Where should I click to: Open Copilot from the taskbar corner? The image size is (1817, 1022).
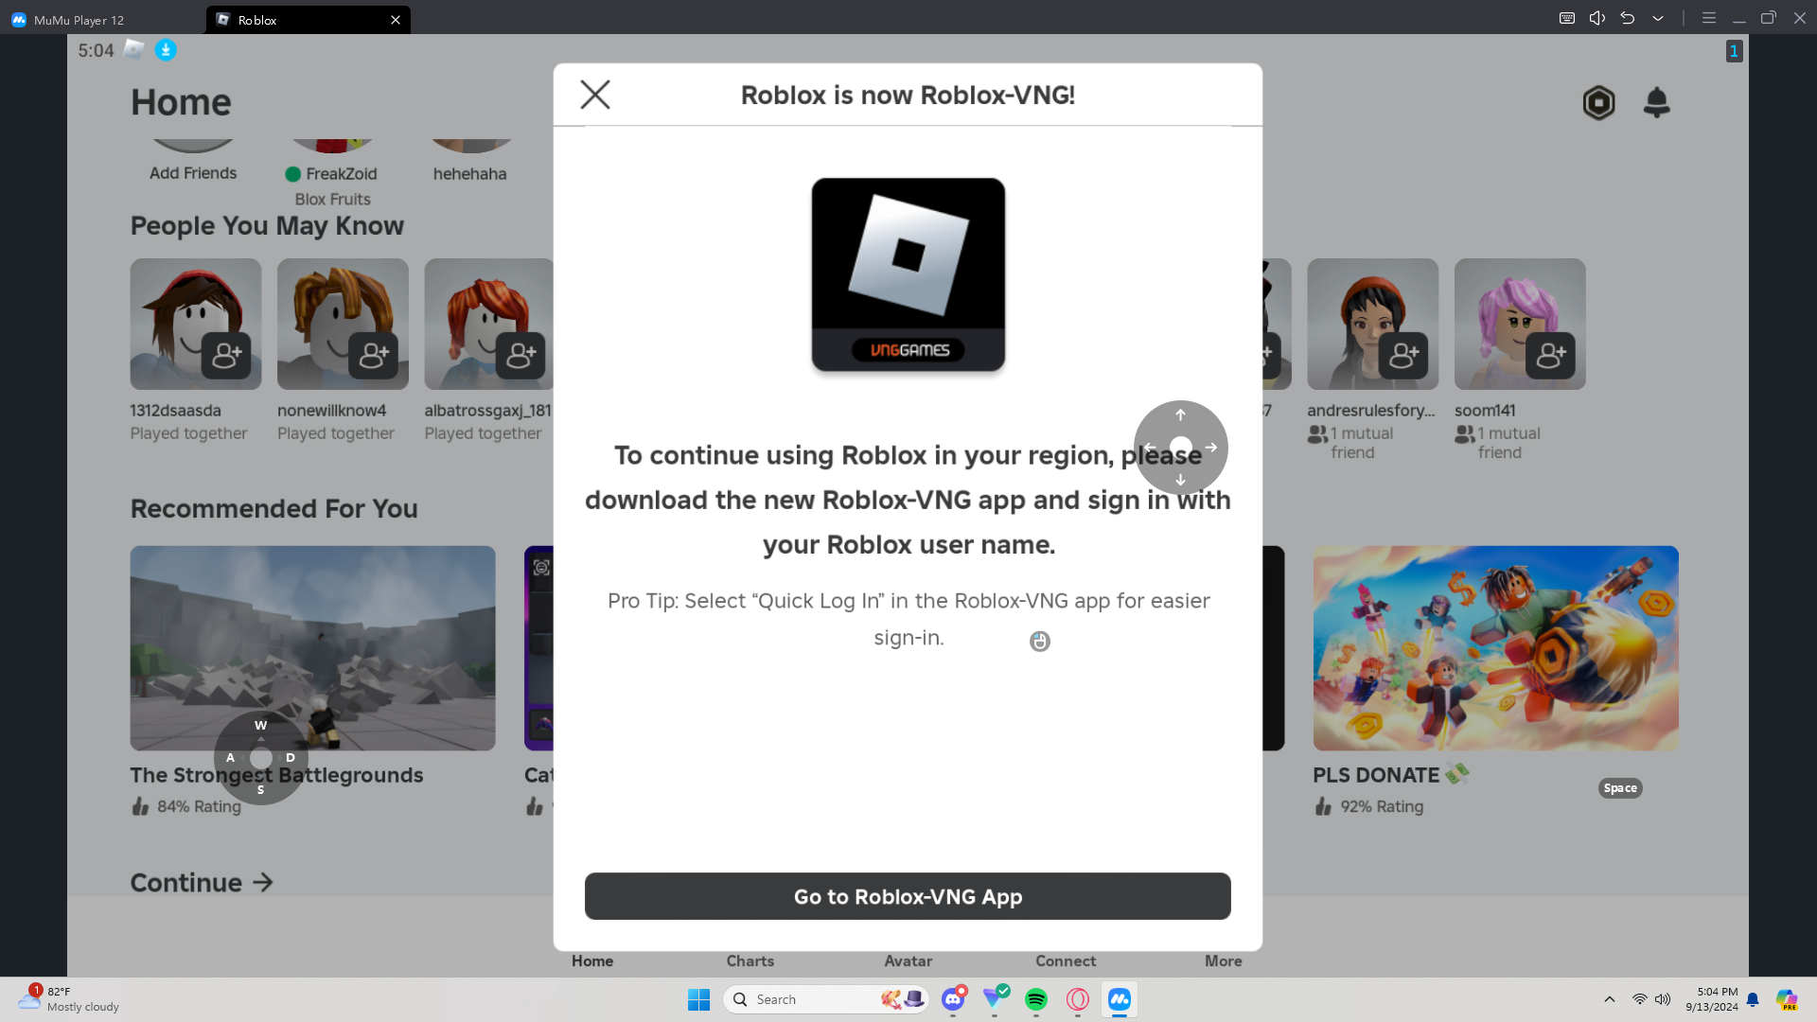[x=1787, y=999]
